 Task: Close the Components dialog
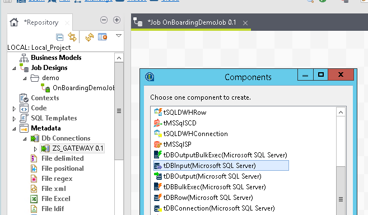click(x=341, y=74)
